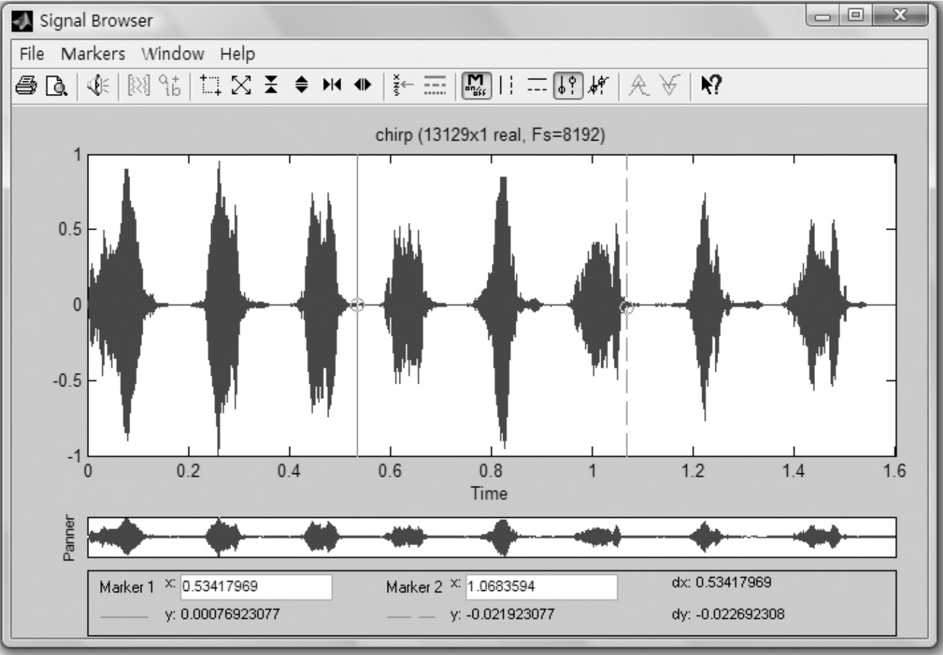Toggle the Track markers mode
Image resolution: width=943 pixels, height=655 pixels.
pyautogui.click(x=568, y=86)
